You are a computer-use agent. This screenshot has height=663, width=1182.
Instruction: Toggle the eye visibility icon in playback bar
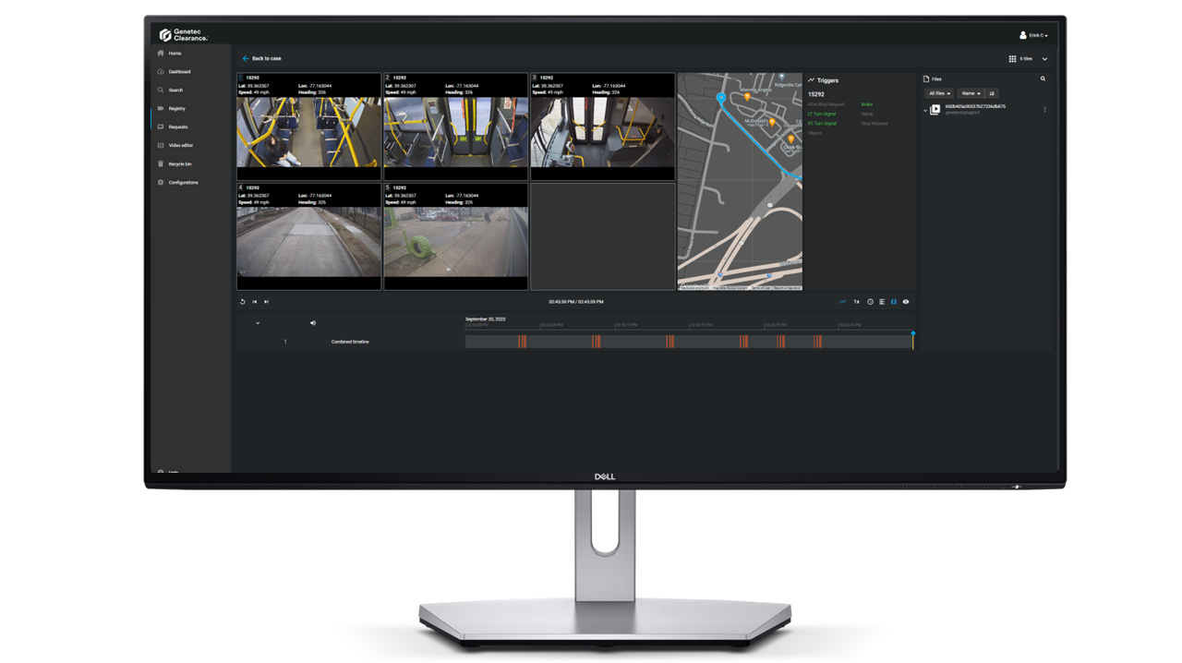pos(906,302)
